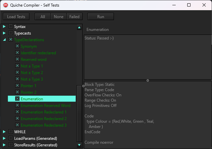Run the selected tests
This screenshot has width=212, height=149.
101,16
